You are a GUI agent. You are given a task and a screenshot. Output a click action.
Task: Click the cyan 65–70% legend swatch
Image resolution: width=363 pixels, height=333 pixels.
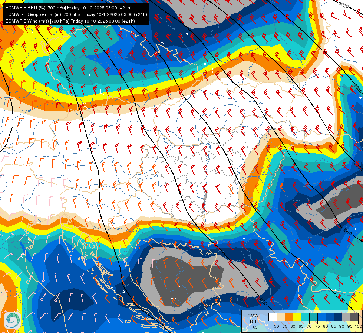306,317
